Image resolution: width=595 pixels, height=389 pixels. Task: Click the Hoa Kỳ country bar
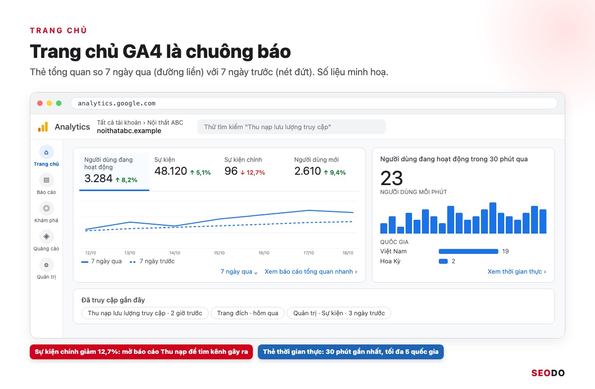(443, 261)
